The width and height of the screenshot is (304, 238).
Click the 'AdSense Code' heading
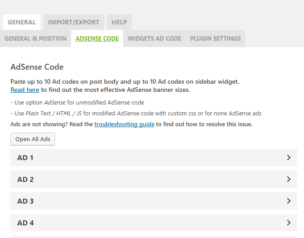37,67
